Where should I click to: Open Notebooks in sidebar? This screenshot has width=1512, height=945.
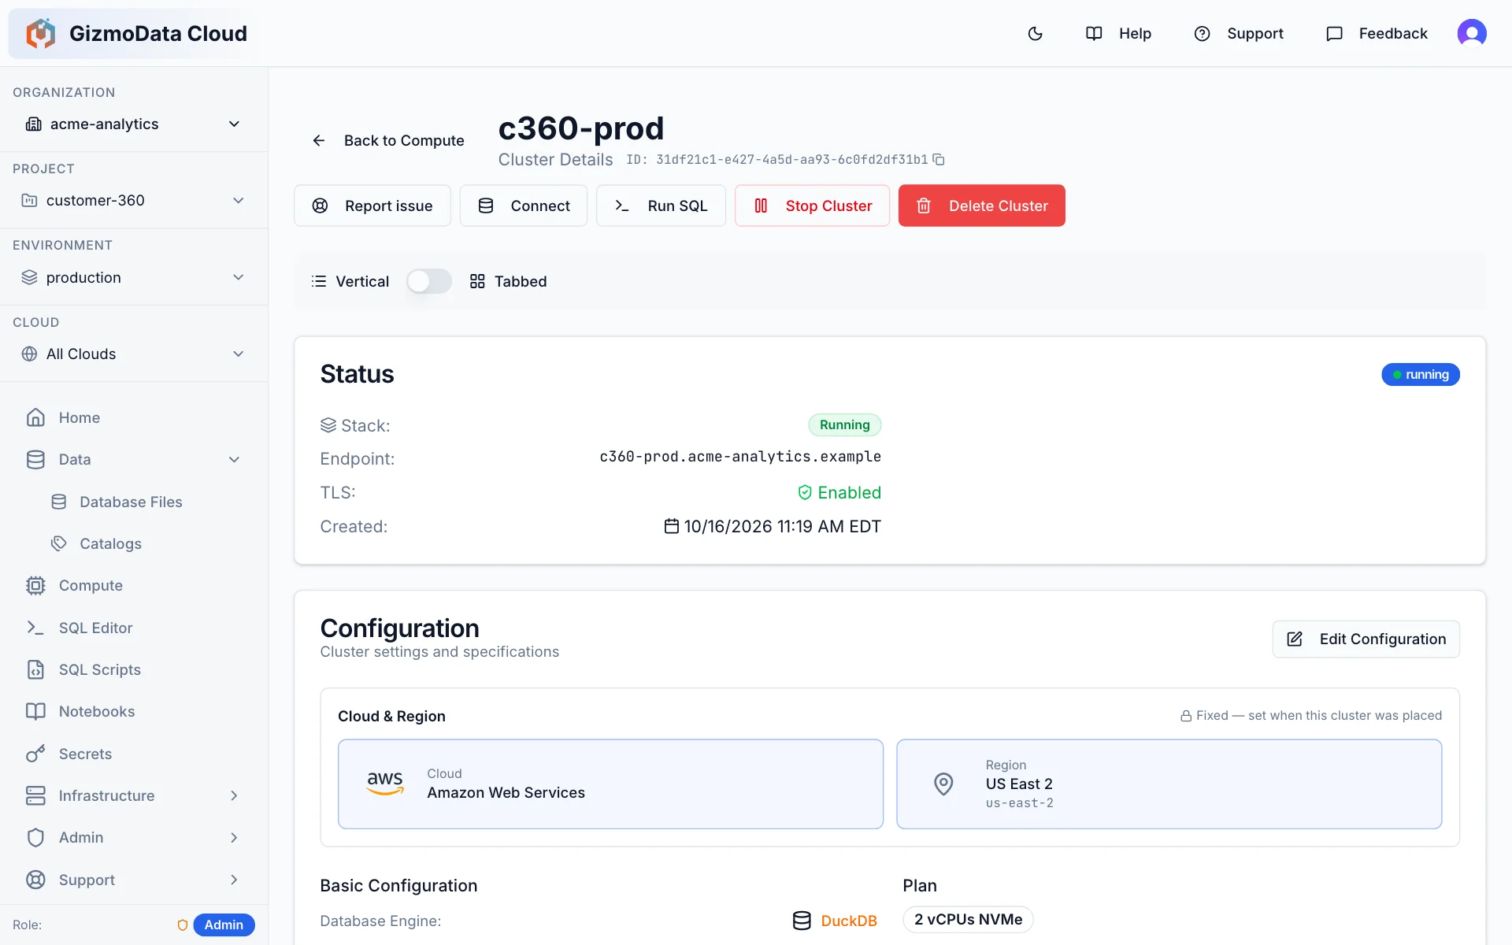[x=134, y=711]
